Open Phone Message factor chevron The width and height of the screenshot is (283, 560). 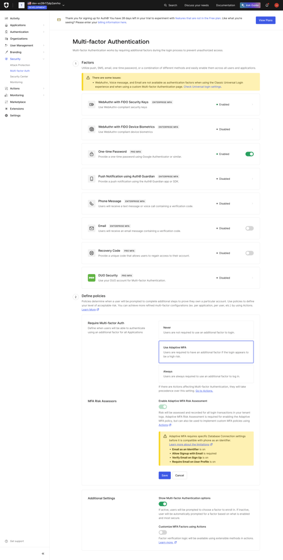[252, 204]
